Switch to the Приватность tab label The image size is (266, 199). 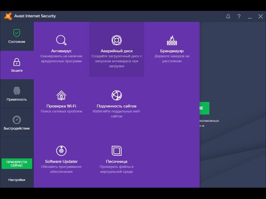17,99
